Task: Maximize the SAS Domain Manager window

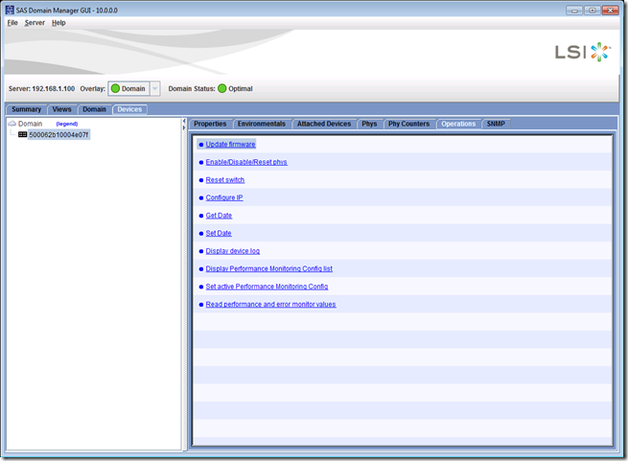Action: tap(592, 11)
